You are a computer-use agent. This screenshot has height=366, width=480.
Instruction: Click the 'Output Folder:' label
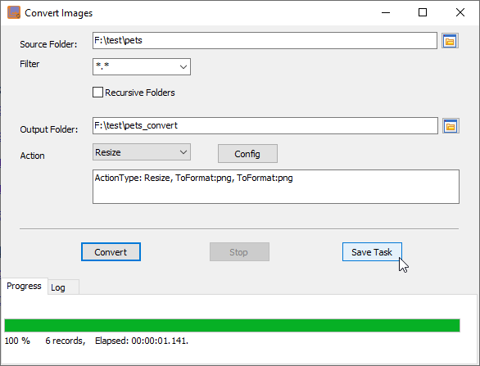coord(49,129)
